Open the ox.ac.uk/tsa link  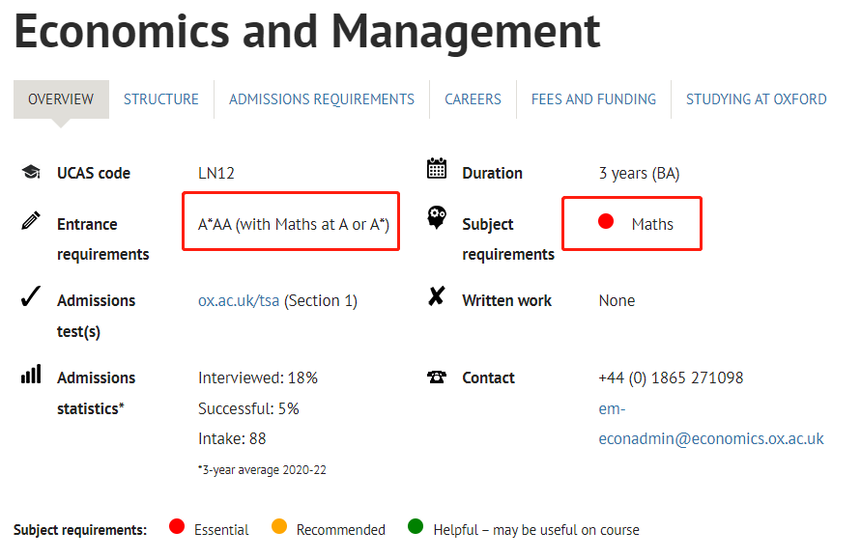point(239,300)
